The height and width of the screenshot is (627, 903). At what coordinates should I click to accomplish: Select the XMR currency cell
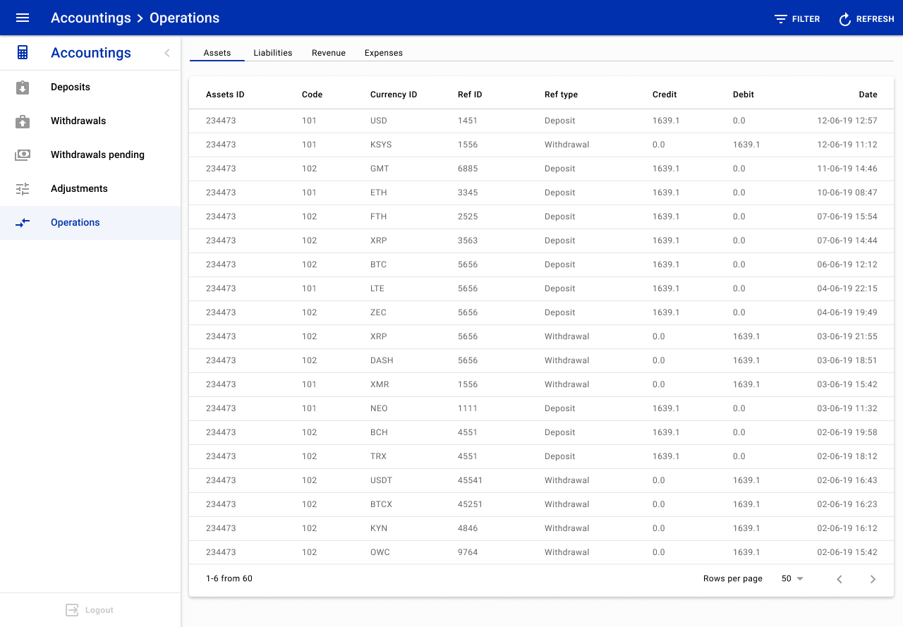pyautogui.click(x=380, y=384)
